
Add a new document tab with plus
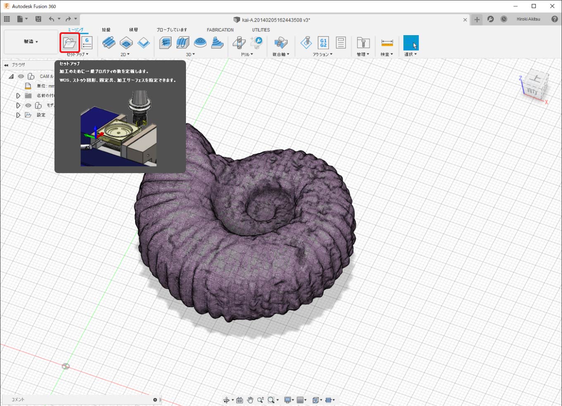click(477, 19)
